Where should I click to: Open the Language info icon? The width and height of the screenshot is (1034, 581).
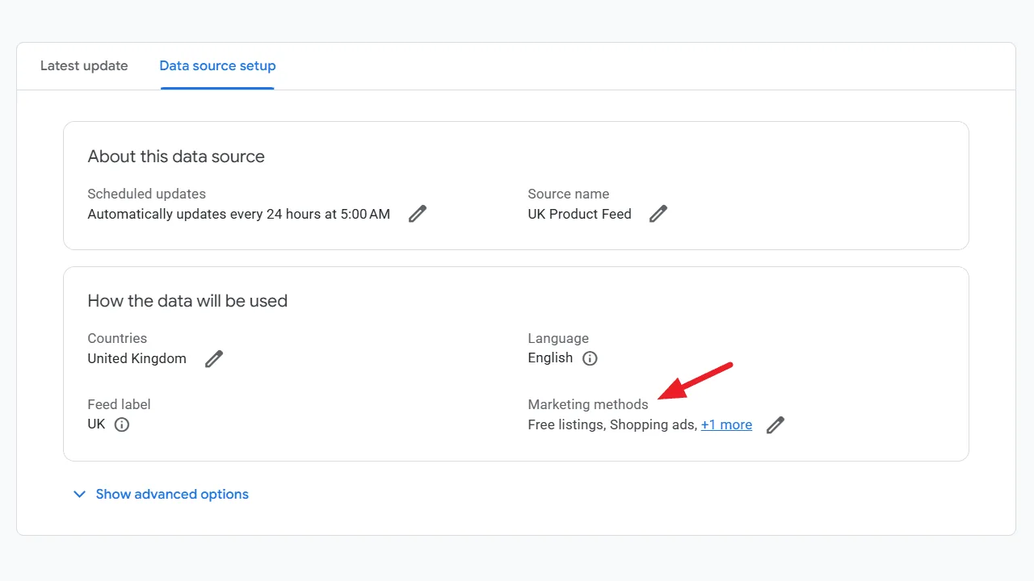coord(590,358)
